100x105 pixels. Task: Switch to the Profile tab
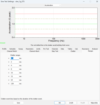click(4, 49)
